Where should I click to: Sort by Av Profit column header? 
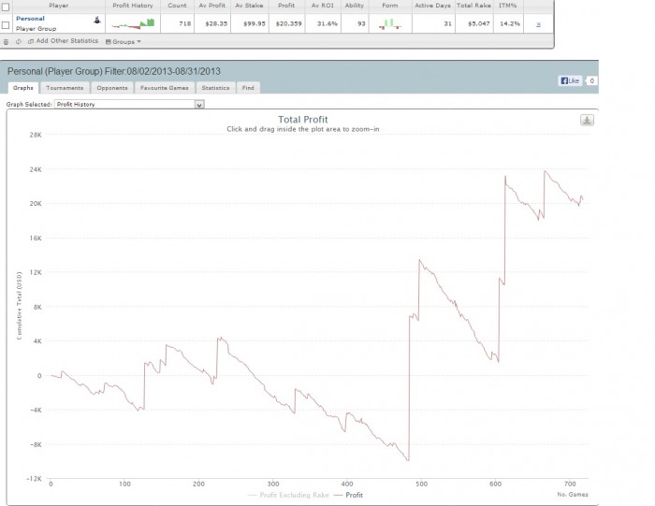(x=212, y=6)
